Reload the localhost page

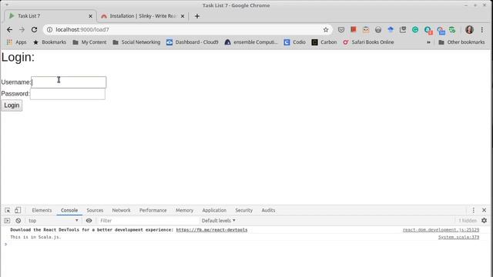(34, 29)
